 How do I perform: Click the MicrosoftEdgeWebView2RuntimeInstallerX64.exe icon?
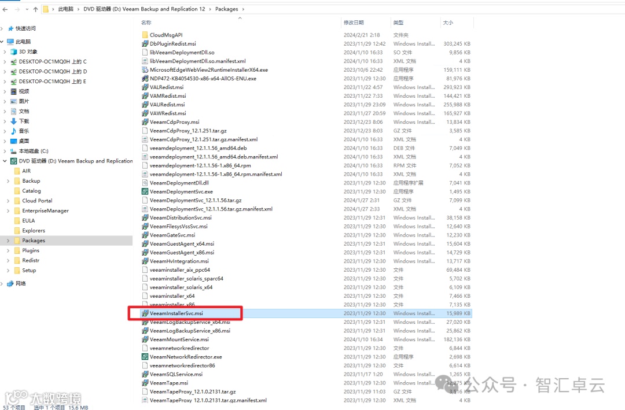(x=145, y=70)
